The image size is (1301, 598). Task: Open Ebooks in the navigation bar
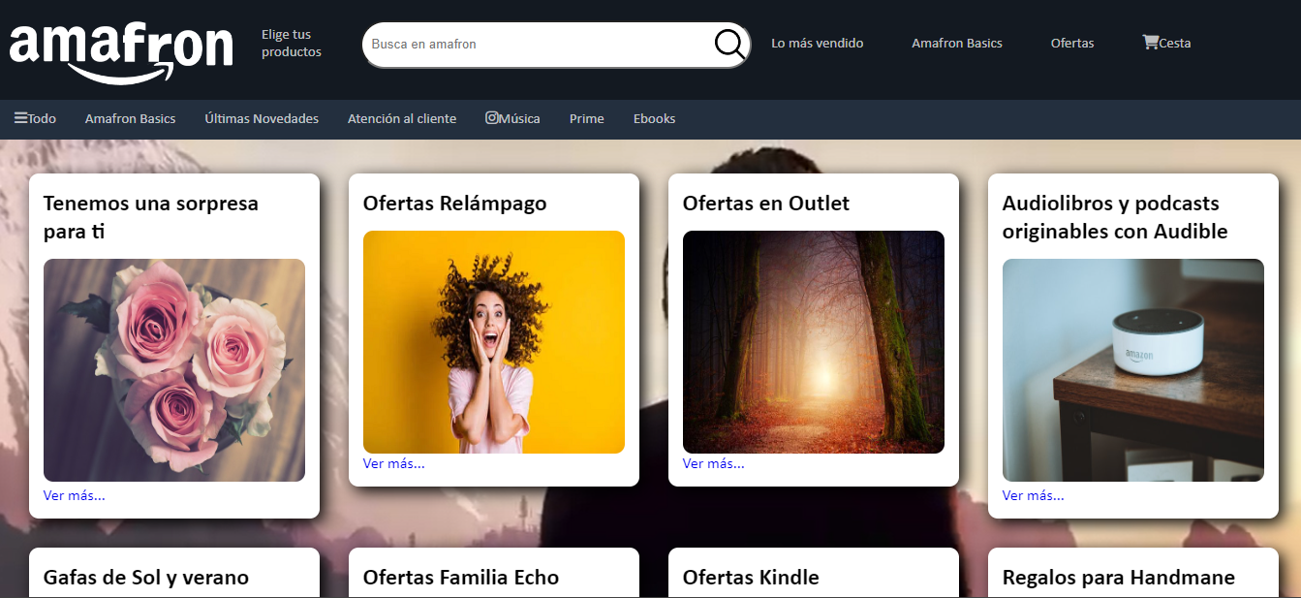[654, 119]
